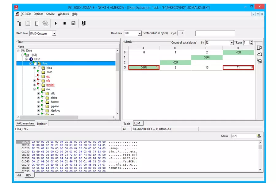Collapse the 1 [A5] partition node
This screenshot has height=184, width=276.
(x=22, y=55)
